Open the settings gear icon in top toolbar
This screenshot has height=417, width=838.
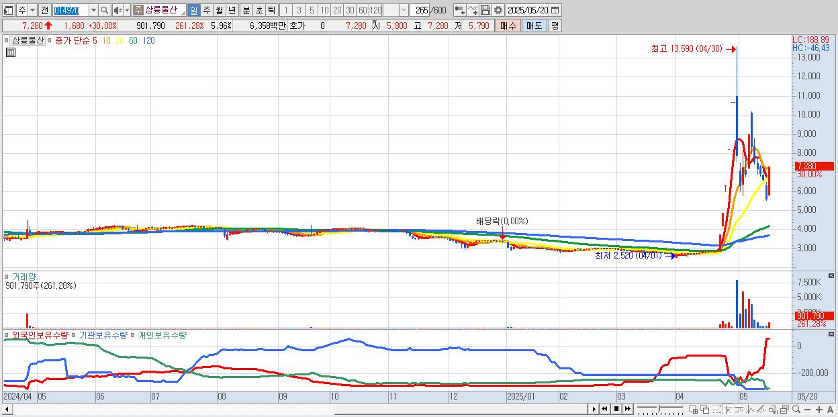click(498, 10)
